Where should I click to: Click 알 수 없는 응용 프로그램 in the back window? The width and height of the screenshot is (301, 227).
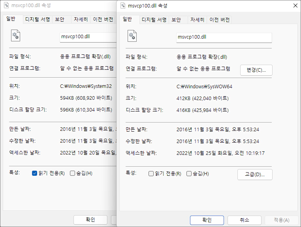[x=87, y=69]
